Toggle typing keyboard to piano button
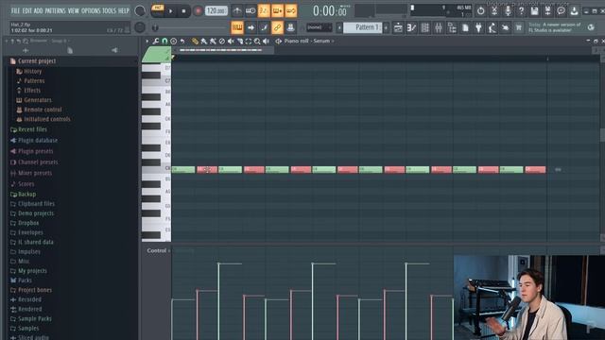605x340 pixels. [237, 27]
